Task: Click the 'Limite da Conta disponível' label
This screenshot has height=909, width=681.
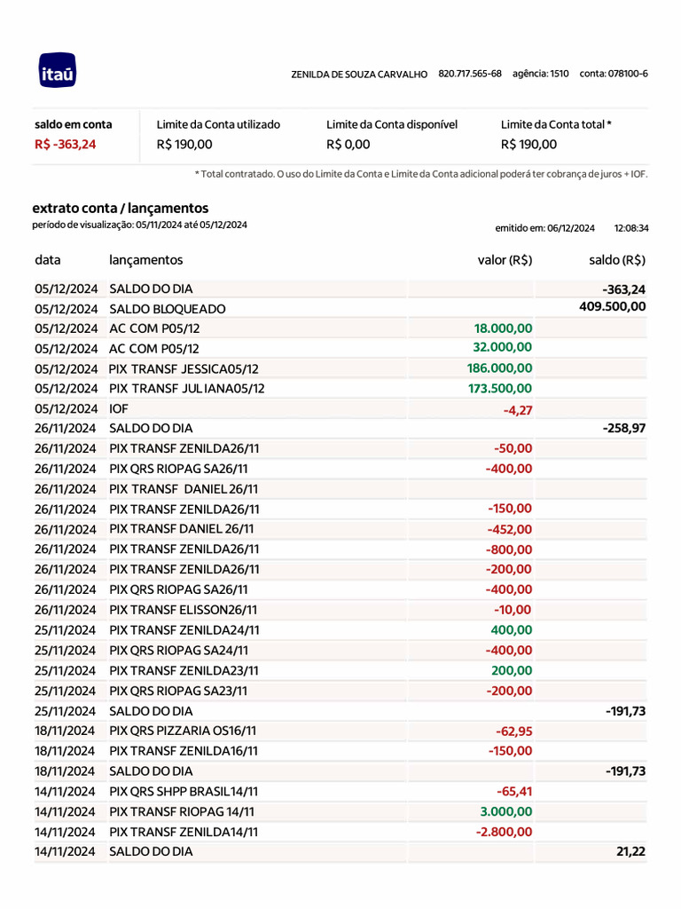Action: [x=392, y=124]
